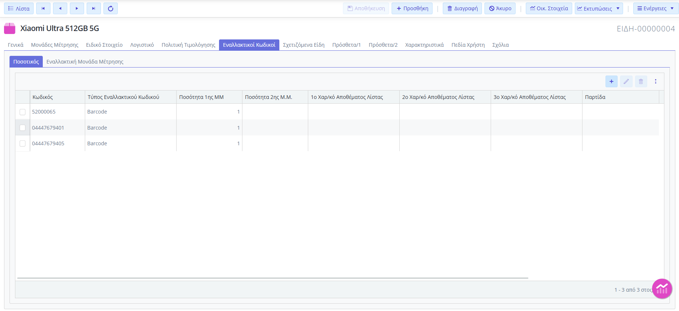
Task: Click the title Xiaomi Ultra 512GB 5G
Action: click(x=60, y=28)
